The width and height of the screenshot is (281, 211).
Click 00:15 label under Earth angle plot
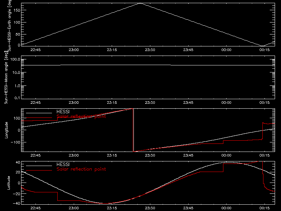click(x=264, y=50)
